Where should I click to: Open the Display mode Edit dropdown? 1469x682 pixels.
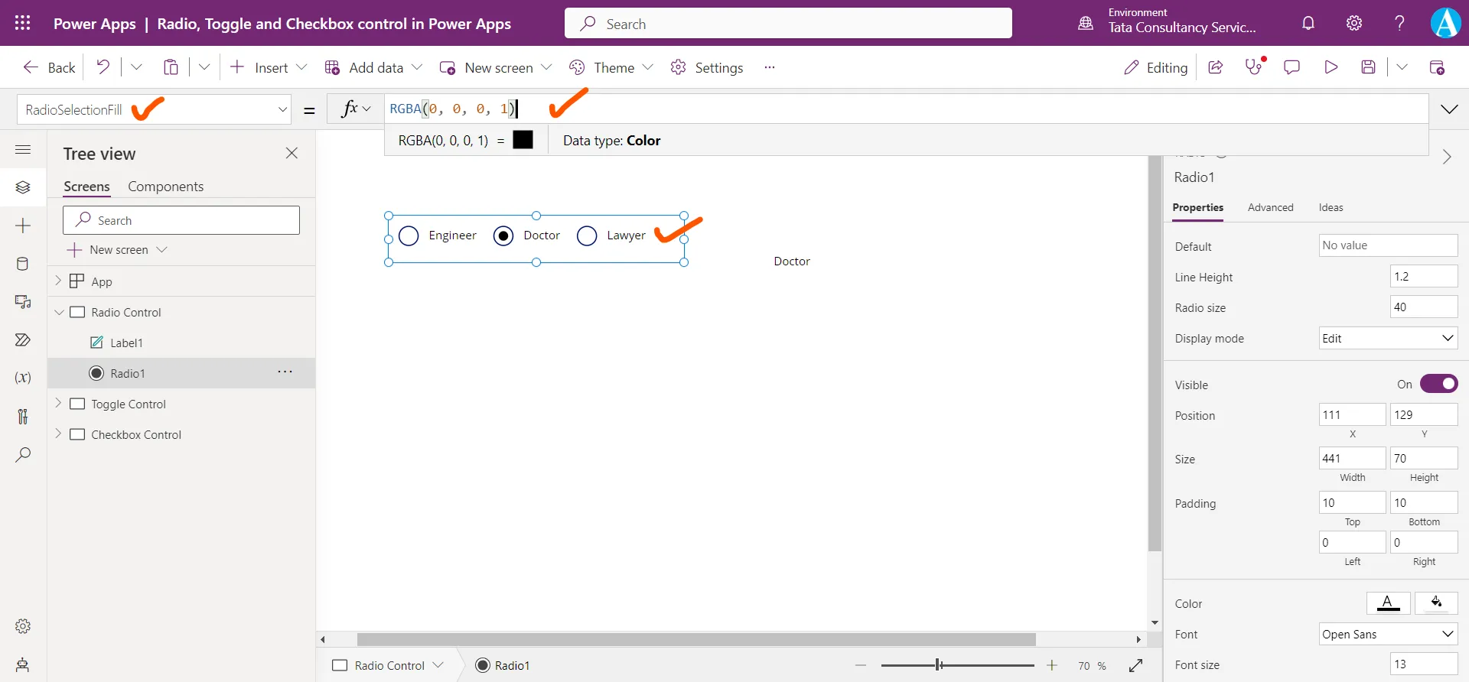pyautogui.click(x=1388, y=338)
